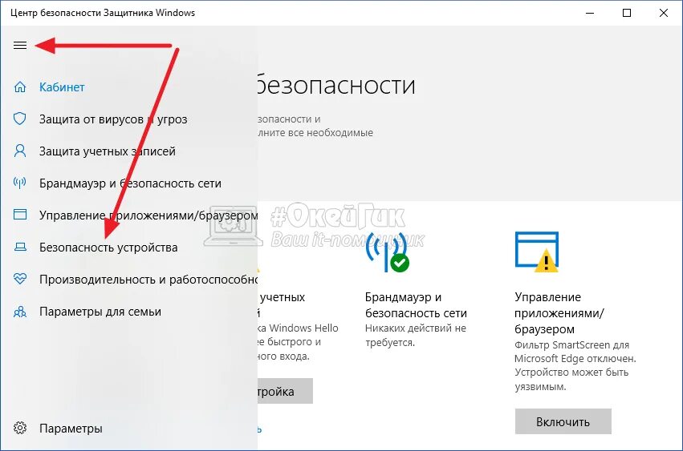Click the shield icon for virus protection
Image resolution: width=683 pixels, height=451 pixels.
tap(20, 119)
